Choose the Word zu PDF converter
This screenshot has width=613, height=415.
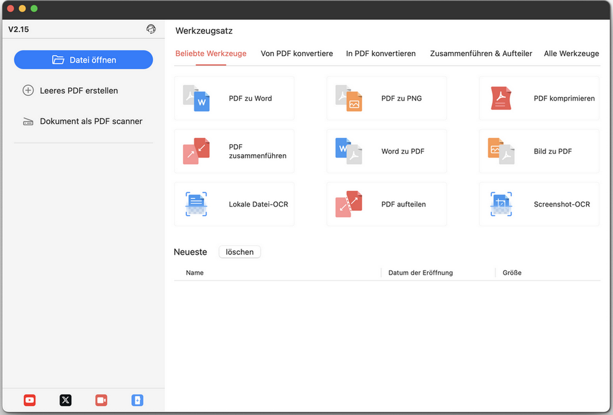tap(386, 152)
